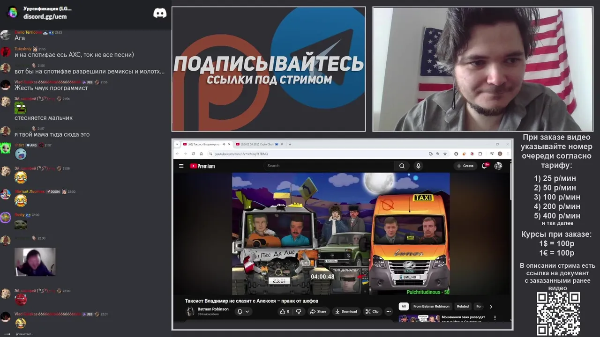
Task: Open suggested video Мошенники зеки разводят
Action: pos(463,319)
